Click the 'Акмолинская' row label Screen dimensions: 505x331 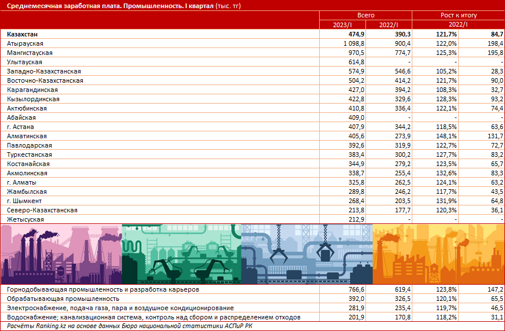(x=27, y=173)
